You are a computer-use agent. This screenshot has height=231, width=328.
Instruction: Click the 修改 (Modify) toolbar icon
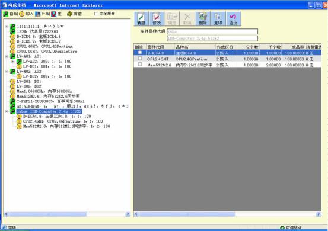(157, 18)
